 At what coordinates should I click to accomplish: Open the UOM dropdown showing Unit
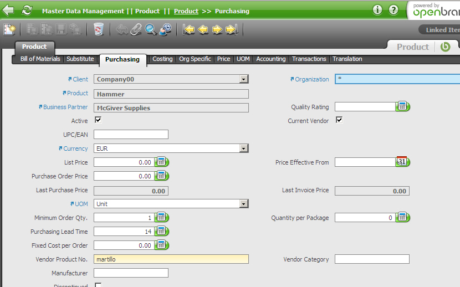pos(243,204)
